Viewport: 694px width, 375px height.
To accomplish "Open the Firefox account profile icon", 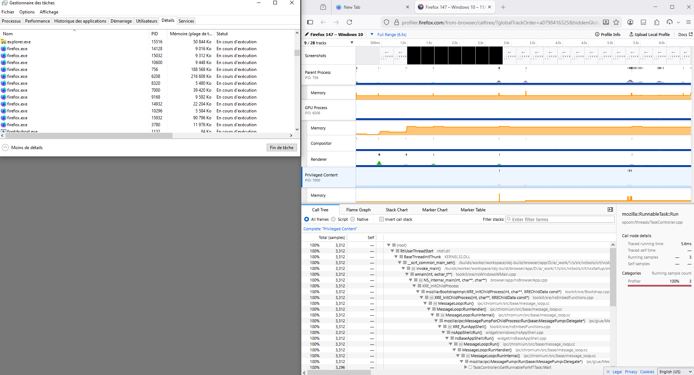I will 630,22.
